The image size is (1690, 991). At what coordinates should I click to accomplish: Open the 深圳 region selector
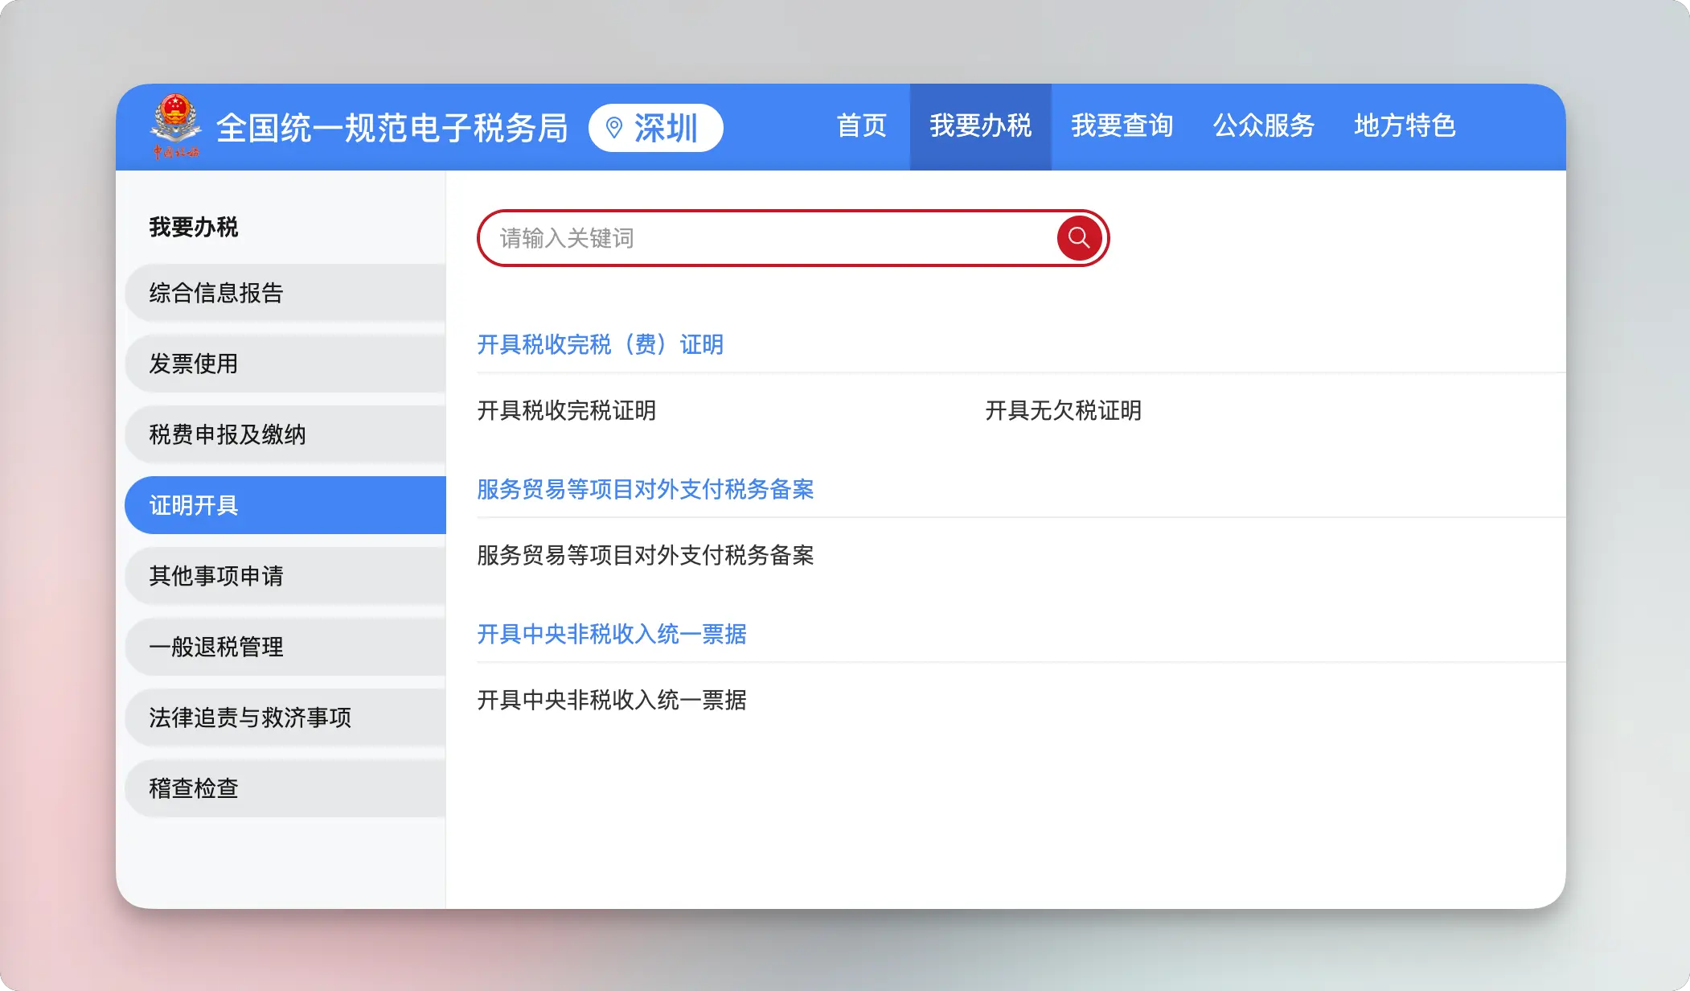[x=656, y=128]
